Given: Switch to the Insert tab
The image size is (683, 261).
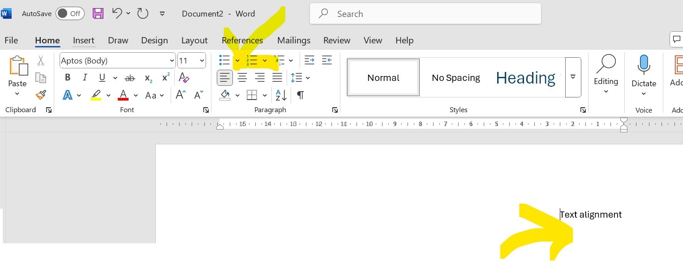Looking at the screenshot, I should 84,40.
